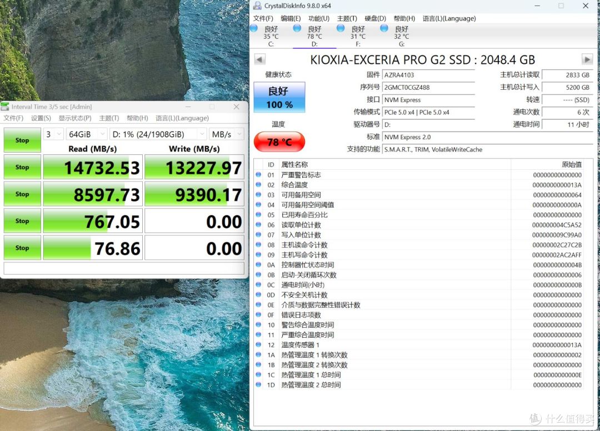Open 编辑(E) menu in CrystalDiskInfo
This screenshot has width=600, height=431.
coord(291,18)
